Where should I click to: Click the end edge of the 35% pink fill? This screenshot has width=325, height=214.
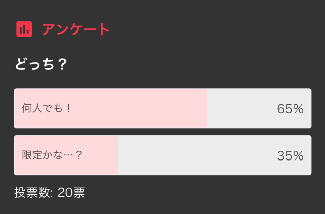118,155
